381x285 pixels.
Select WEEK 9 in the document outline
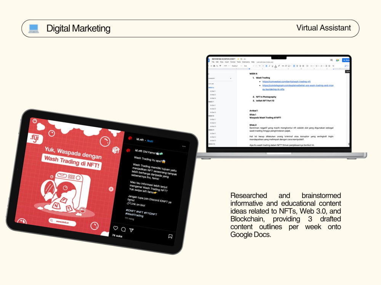point(211,130)
